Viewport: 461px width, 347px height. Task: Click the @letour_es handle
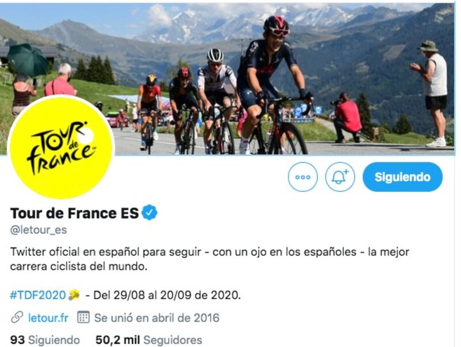point(39,230)
